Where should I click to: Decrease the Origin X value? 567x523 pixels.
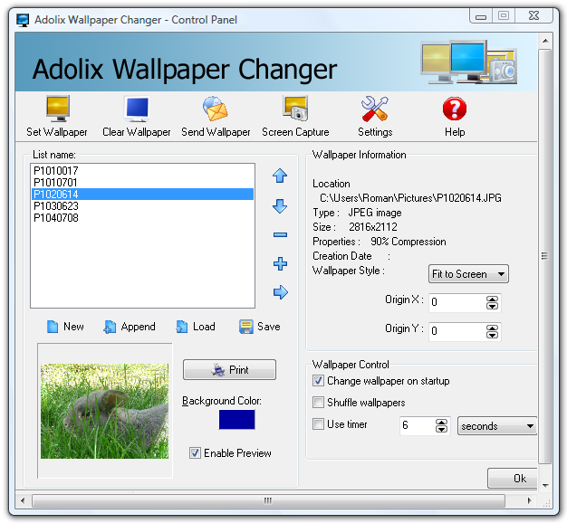[492, 306]
